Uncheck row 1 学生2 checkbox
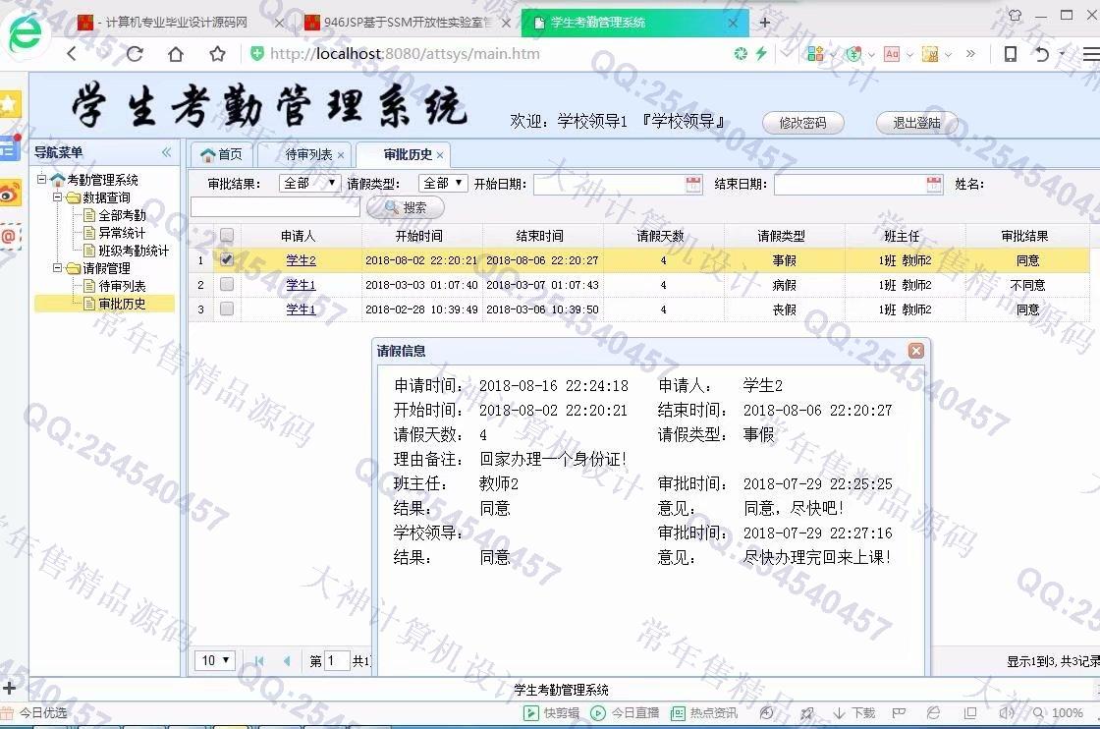Screen dimensions: 1100x729 (x=227, y=259)
